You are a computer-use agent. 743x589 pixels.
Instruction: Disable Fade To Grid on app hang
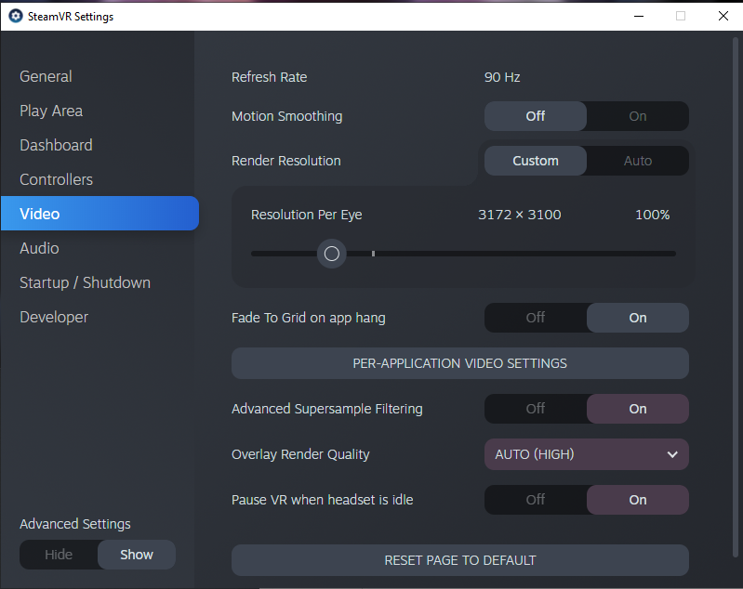click(x=536, y=318)
